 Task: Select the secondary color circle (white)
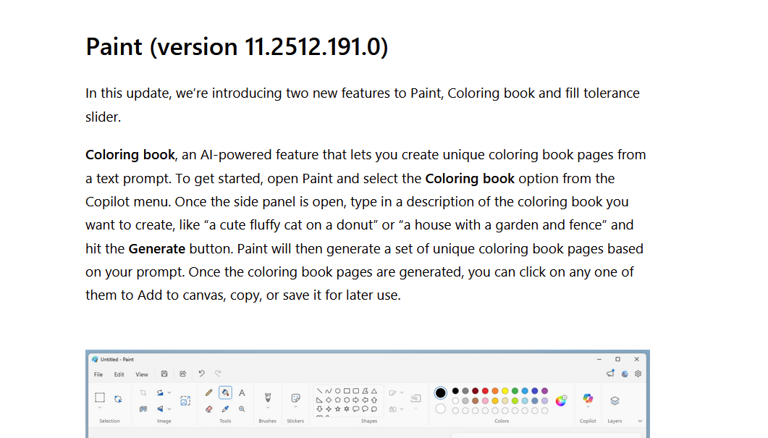(x=440, y=409)
